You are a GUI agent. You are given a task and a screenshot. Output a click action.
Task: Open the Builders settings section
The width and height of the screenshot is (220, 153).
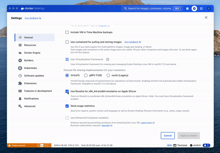pyautogui.click(x=35, y=60)
